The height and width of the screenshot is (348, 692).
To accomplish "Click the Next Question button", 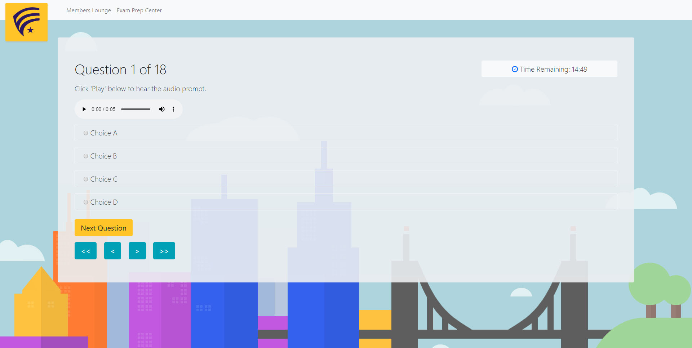I will (103, 228).
